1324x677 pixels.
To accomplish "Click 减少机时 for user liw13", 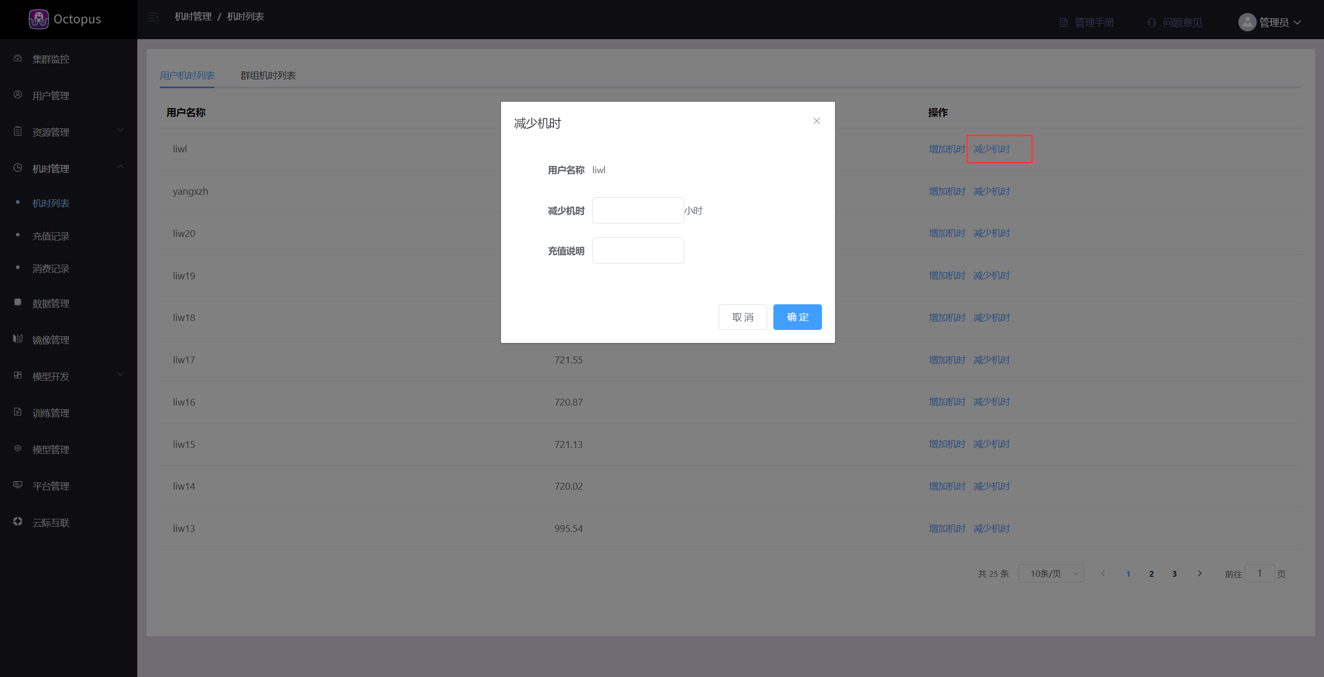I will (x=992, y=529).
